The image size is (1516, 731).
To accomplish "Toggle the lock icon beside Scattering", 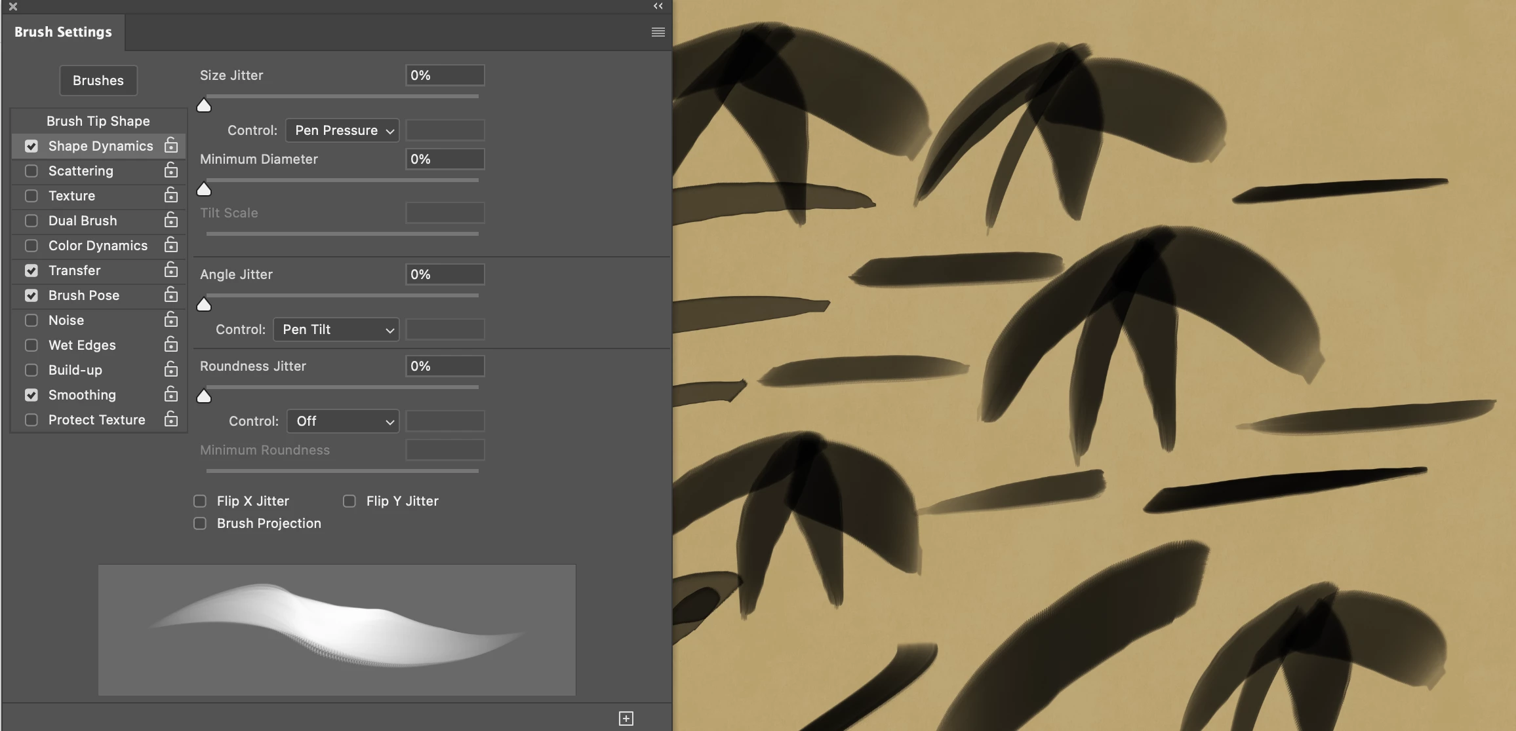I will pyautogui.click(x=171, y=170).
